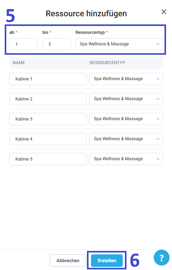Open resource type dropdown for Kabine 2
172x270 pixels.
tap(126, 99)
